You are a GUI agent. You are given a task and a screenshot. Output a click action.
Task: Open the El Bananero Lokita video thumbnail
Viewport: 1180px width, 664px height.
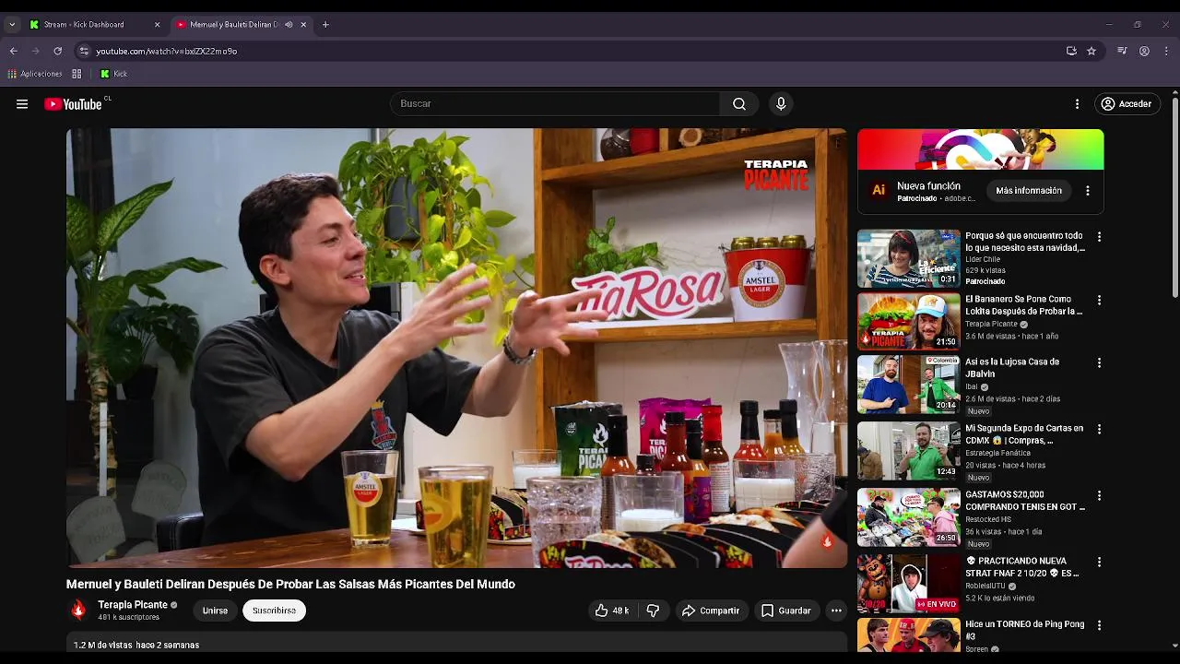click(x=909, y=322)
